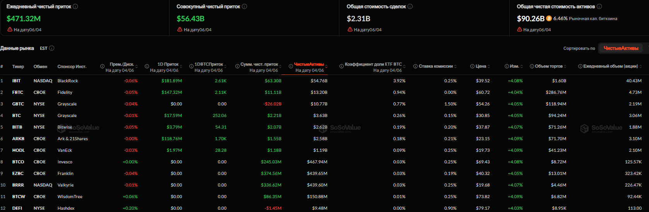This screenshot has width=649, height=212.
Task: Click info icon before Объем торгов header
Action: pyautogui.click(x=532, y=66)
